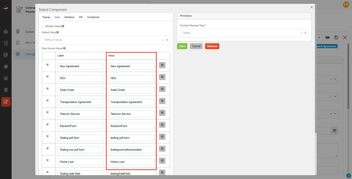This screenshot has width=352, height=179.
Task: Edit the New Agreement label field
Action: [81, 66]
